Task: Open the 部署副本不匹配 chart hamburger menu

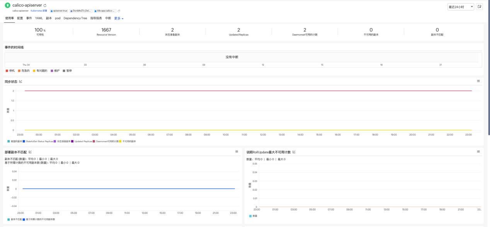Action: [x=236, y=152]
